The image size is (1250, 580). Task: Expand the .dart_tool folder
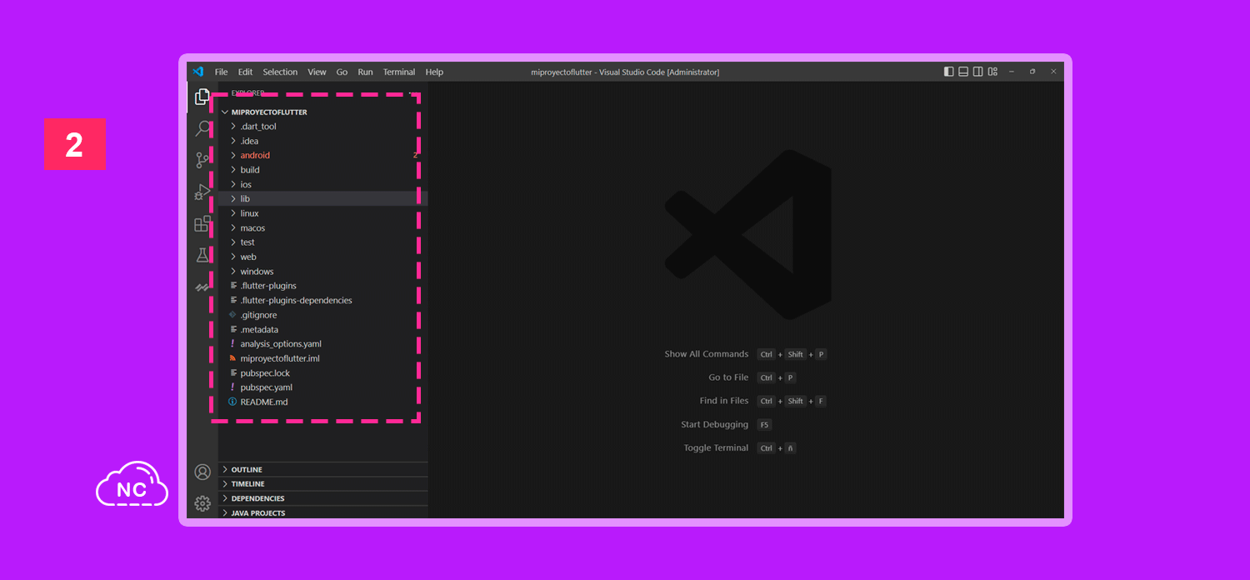coord(322,127)
